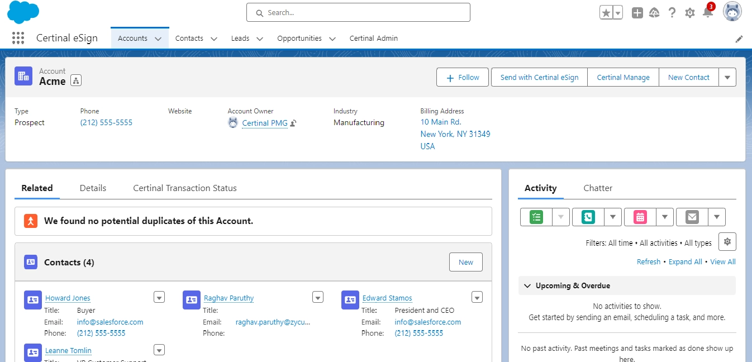
Task: Click the global Search field
Action: point(358,12)
